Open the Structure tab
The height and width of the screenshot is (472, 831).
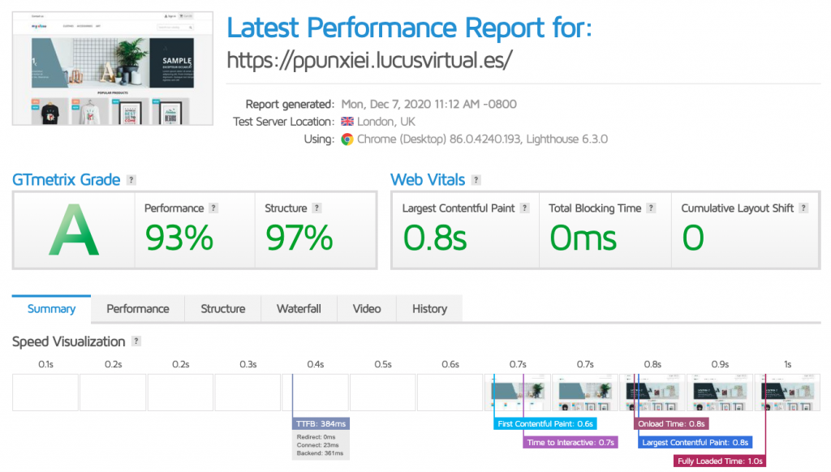pos(223,309)
